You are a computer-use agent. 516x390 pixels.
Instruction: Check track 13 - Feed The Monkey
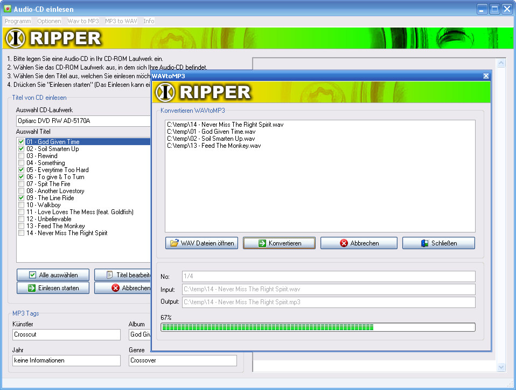pos(21,226)
